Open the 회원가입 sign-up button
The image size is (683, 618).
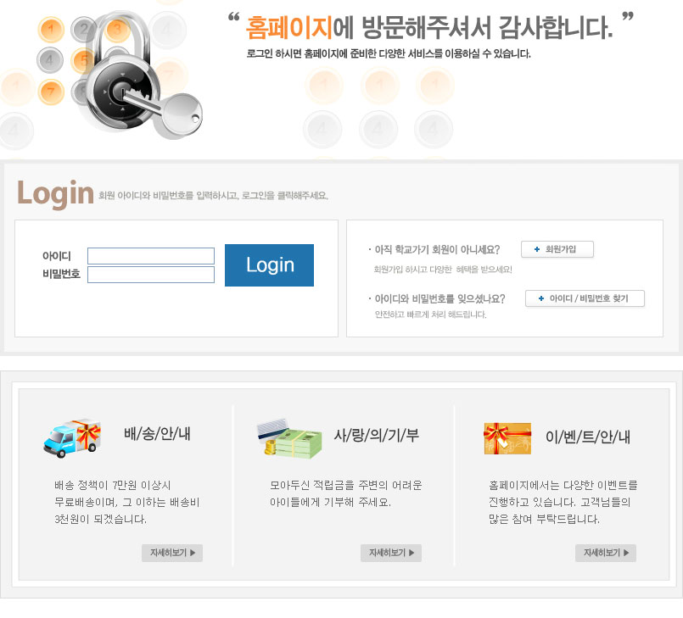click(x=557, y=249)
